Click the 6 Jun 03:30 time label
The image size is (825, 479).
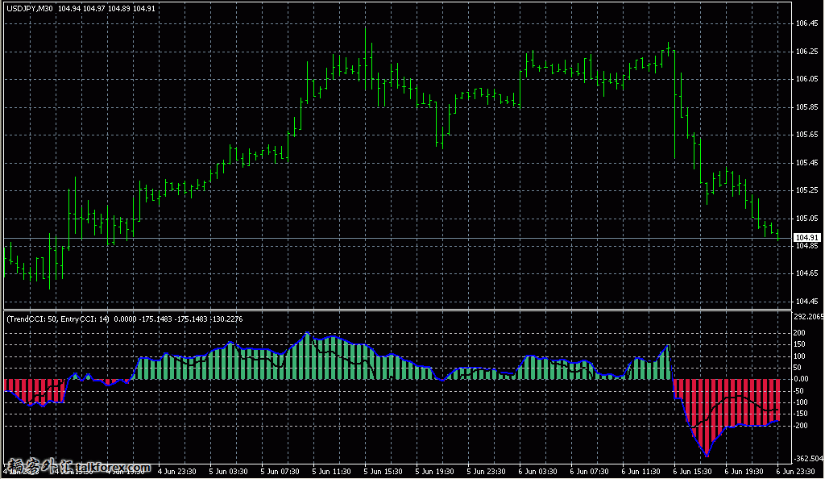(537, 472)
